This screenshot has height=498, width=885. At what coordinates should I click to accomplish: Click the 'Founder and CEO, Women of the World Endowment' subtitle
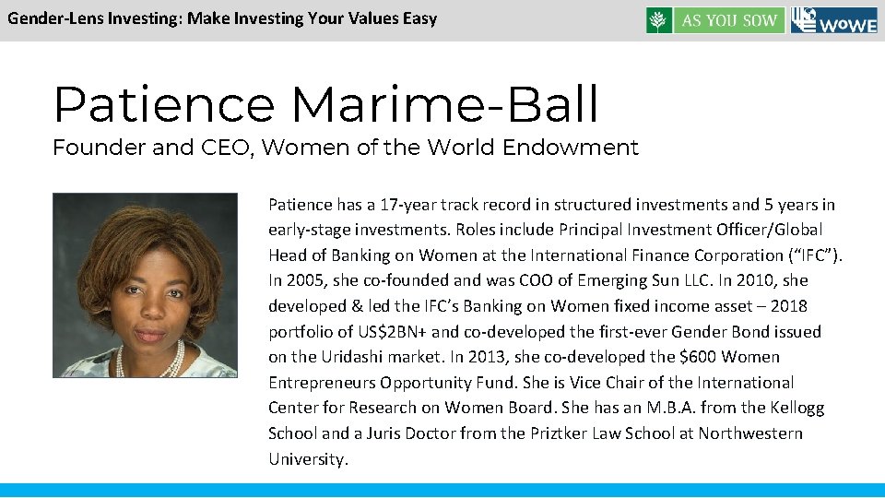point(346,148)
